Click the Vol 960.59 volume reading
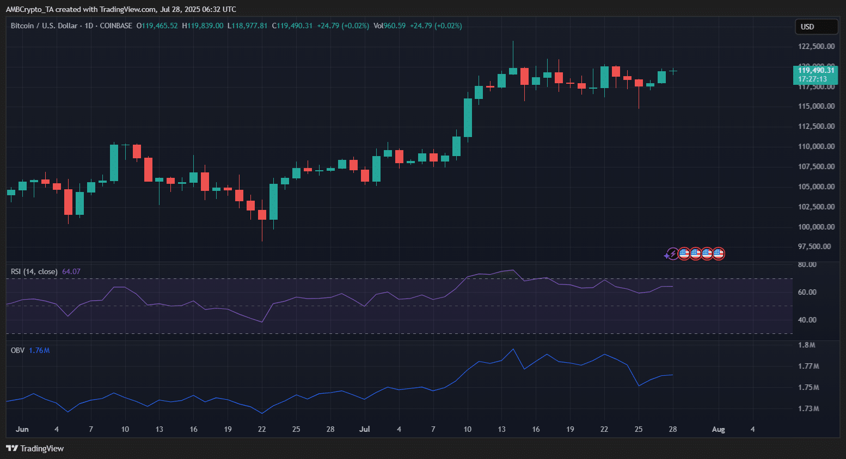This screenshot has width=846, height=459. (x=389, y=26)
